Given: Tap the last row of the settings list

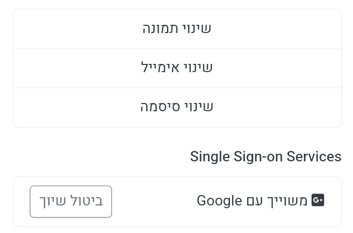Looking at the screenshot, I should tap(177, 107).
